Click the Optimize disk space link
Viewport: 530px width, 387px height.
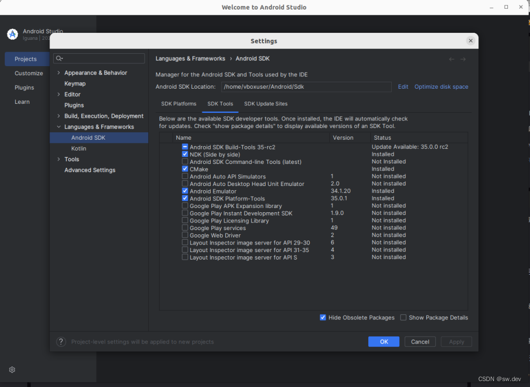tap(441, 87)
